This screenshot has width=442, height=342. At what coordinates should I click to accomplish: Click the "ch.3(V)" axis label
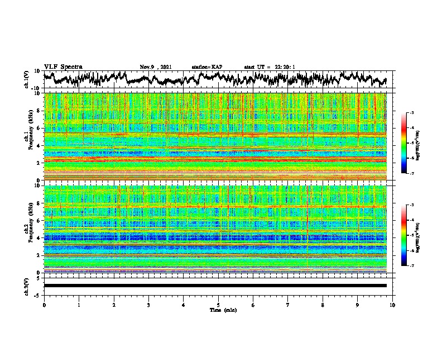tap(26, 287)
